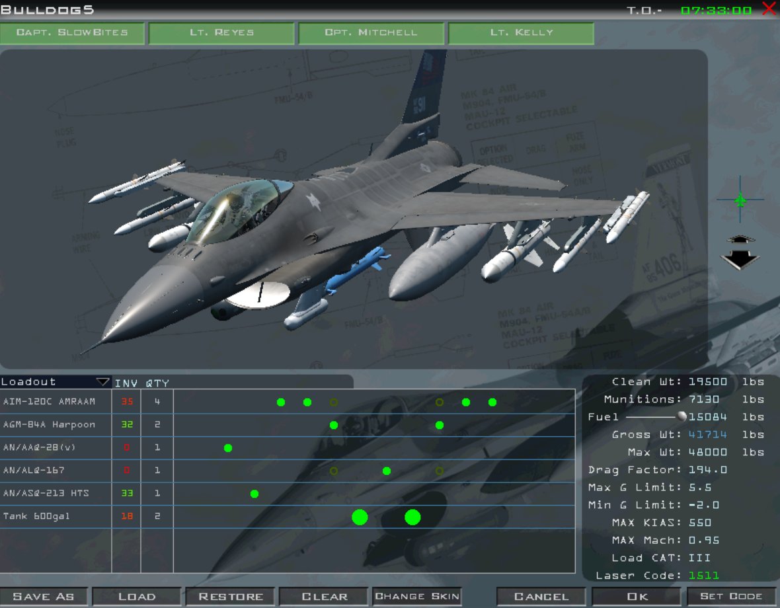Switch to Lt. Reyes tab

tap(222, 33)
